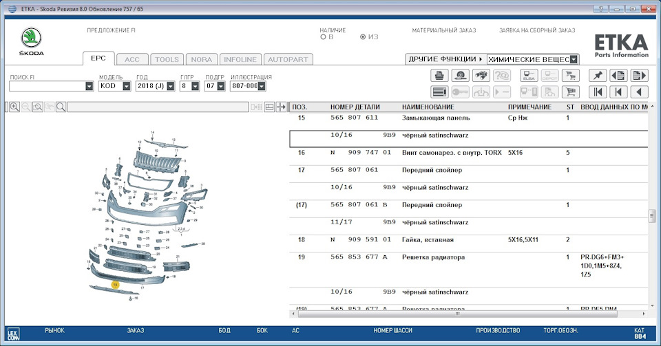Expand the ИЛЛЮСТРАЦИЯ 807-000 dropdown

262,86
